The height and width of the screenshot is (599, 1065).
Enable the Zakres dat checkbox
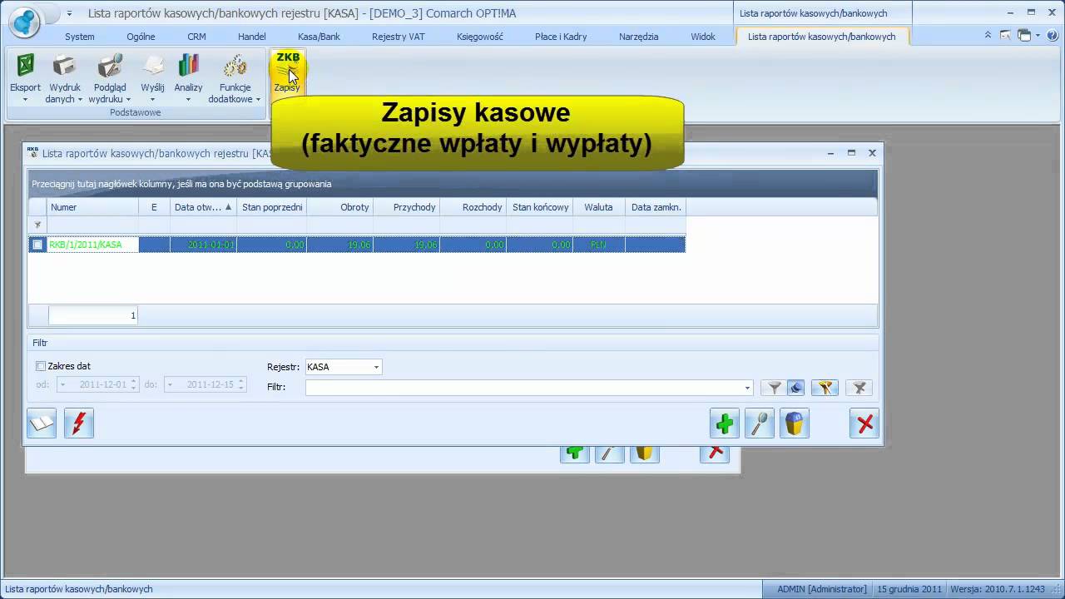pyautogui.click(x=41, y=366)
